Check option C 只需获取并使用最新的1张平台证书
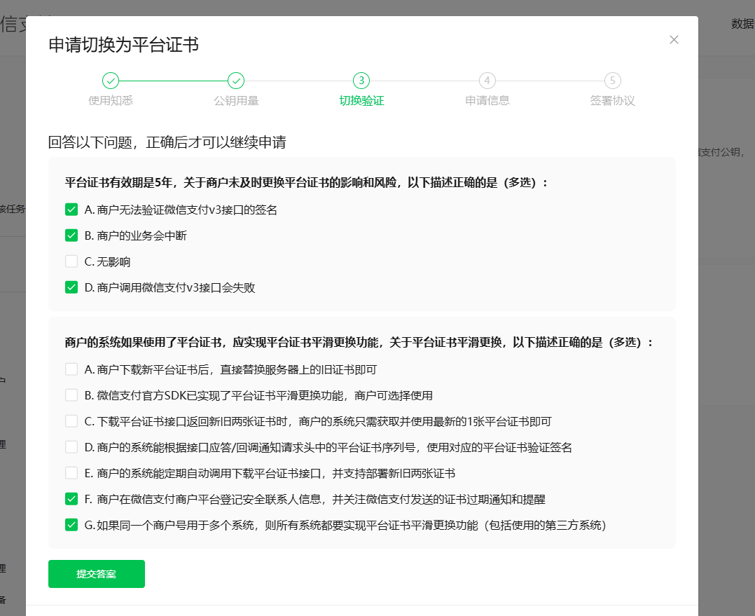Screen dimensions: 755x616 [x=71, y=421]
